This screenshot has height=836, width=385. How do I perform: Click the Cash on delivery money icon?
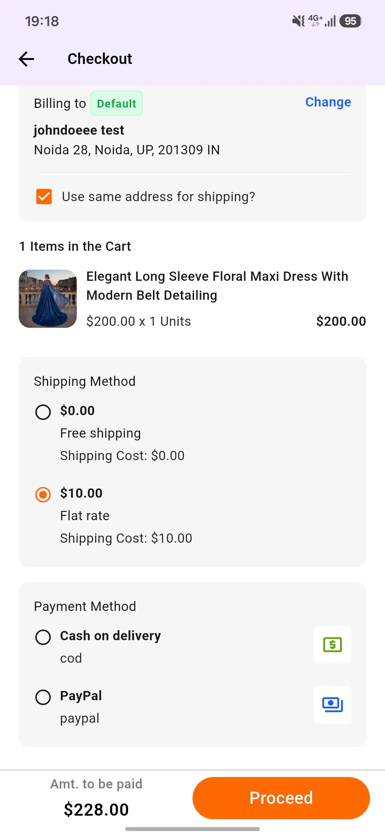[x=332, y=645]
